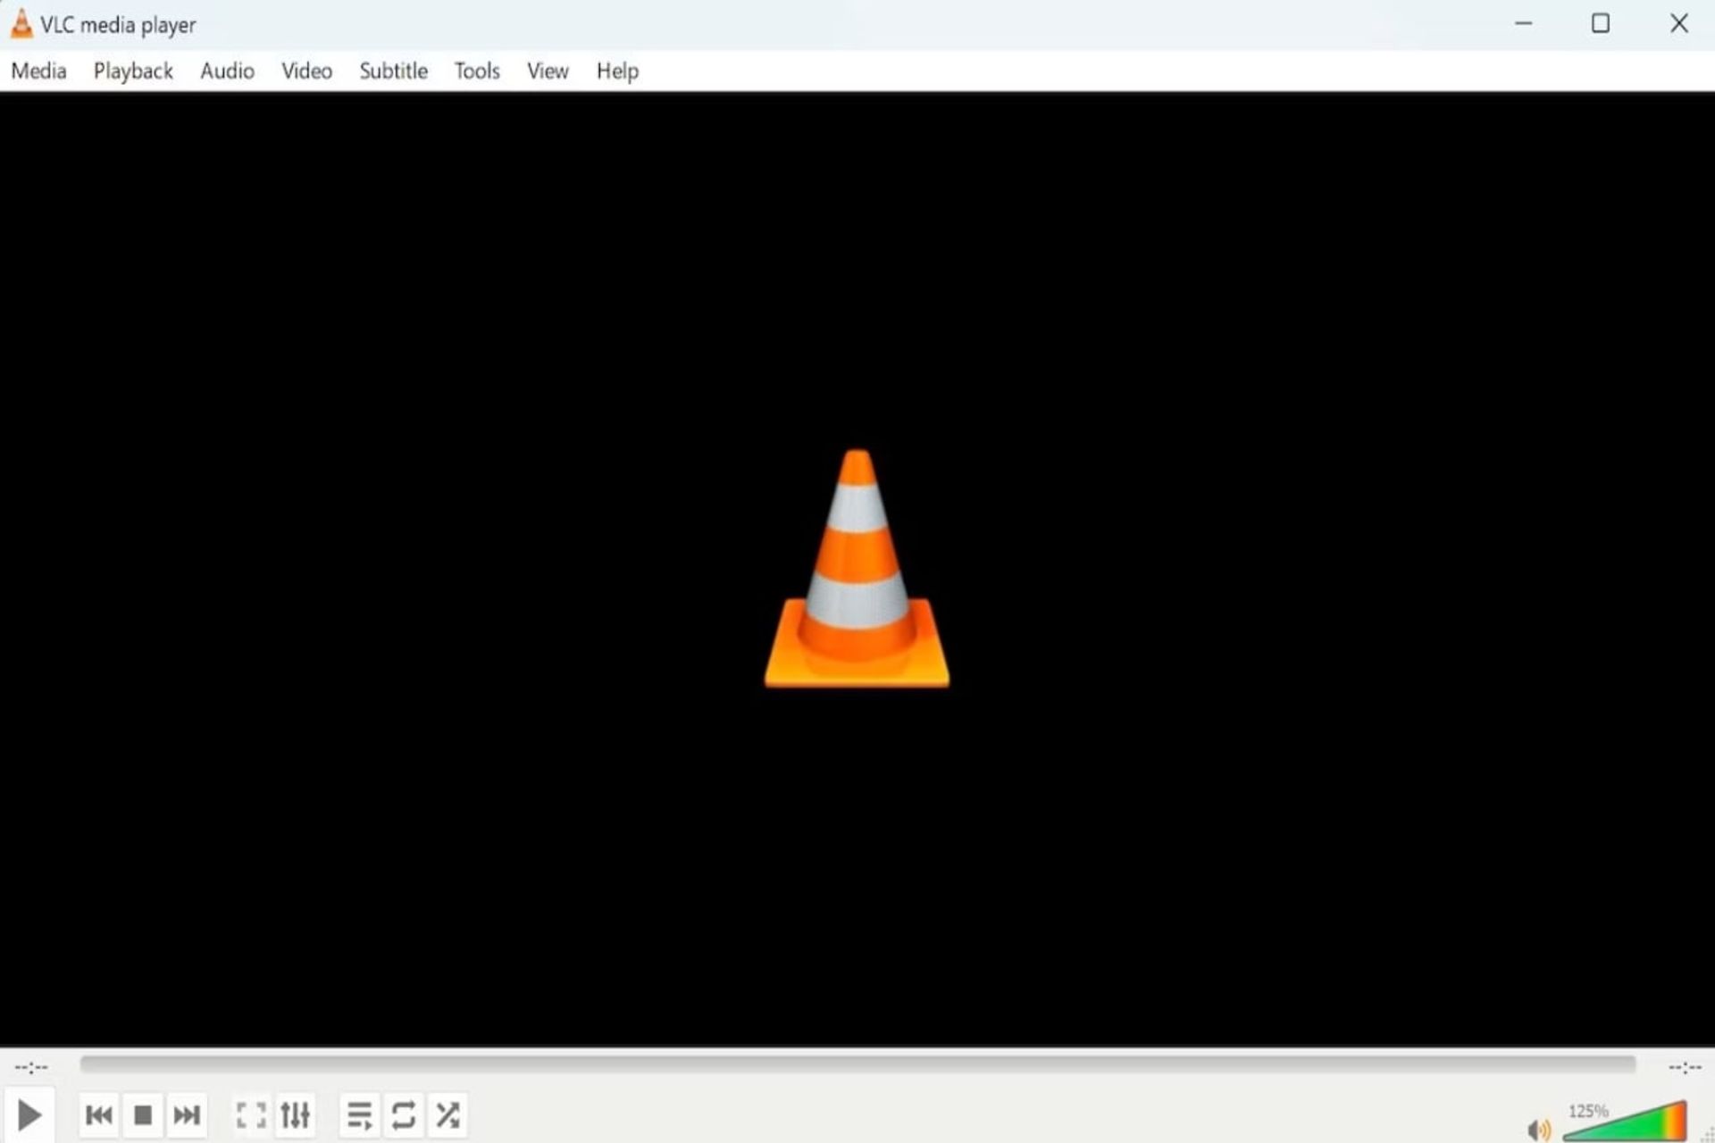1715x1143 pixels.
Task: Click the Play button to start playback
Action: point(28,1114)
